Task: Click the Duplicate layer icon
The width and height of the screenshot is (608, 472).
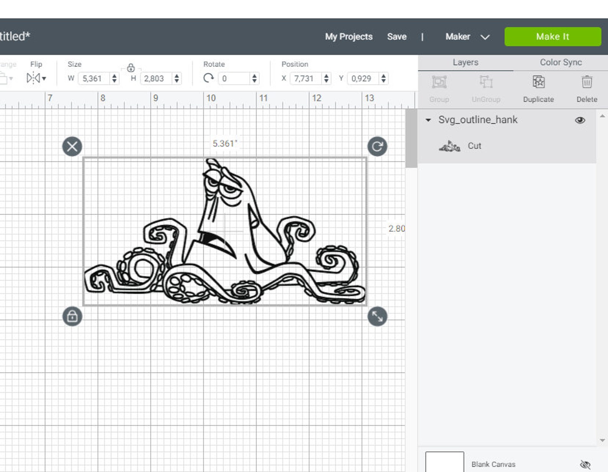Action: click(x=538, y=82)
